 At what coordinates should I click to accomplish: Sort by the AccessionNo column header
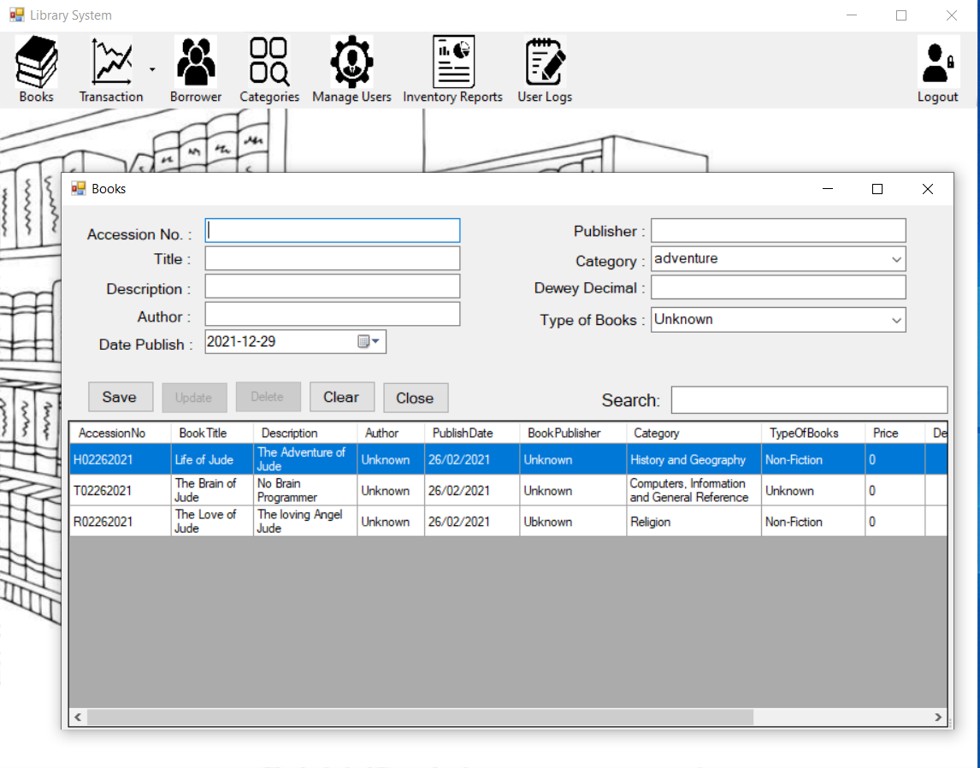click(112, 434)
